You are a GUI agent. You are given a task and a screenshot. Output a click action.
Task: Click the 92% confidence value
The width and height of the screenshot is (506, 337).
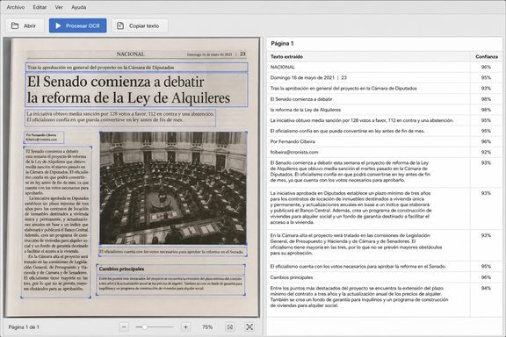coord(486,152)
